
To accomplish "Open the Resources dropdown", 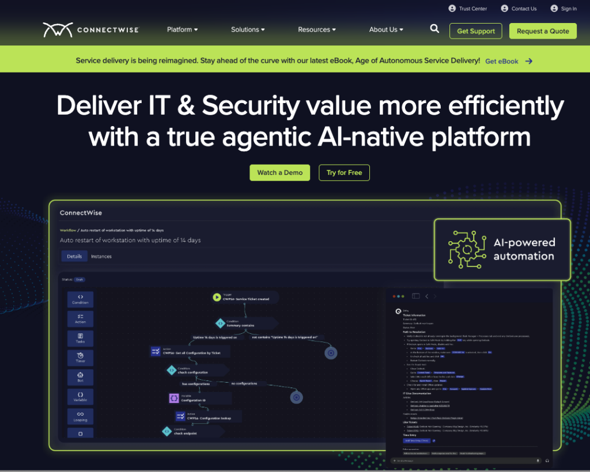I will coord(316,29).
